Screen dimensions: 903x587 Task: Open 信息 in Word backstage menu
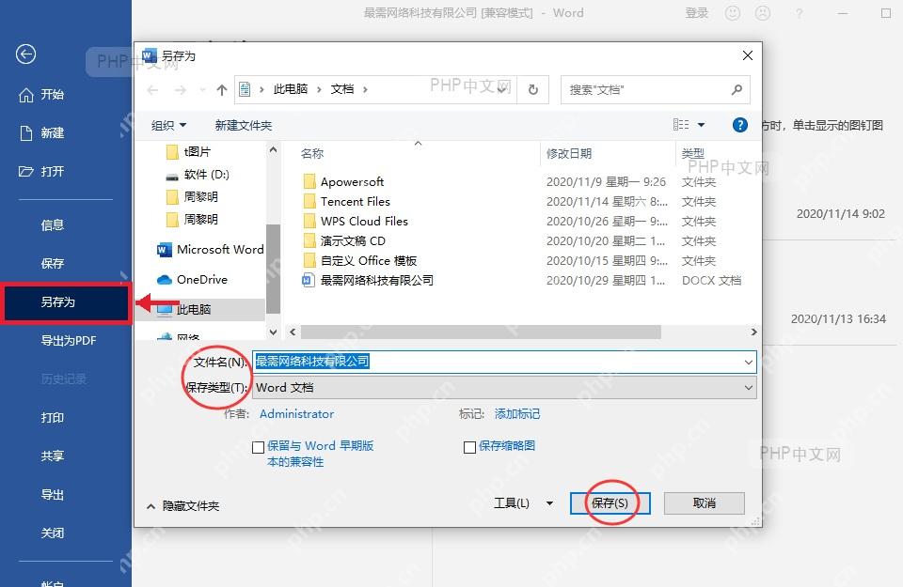[x=53, y=225]
